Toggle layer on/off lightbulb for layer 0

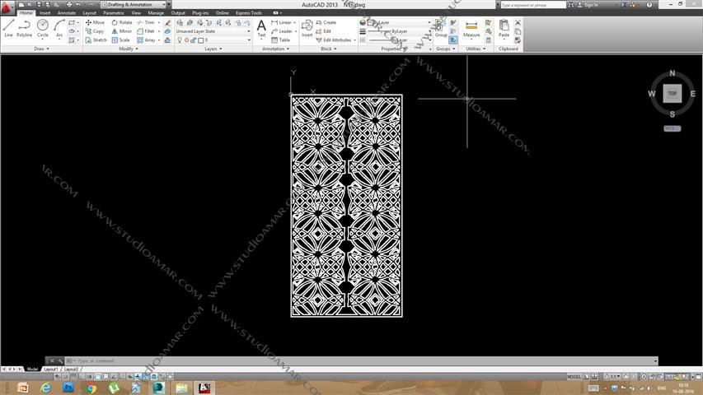coord(180,39)
